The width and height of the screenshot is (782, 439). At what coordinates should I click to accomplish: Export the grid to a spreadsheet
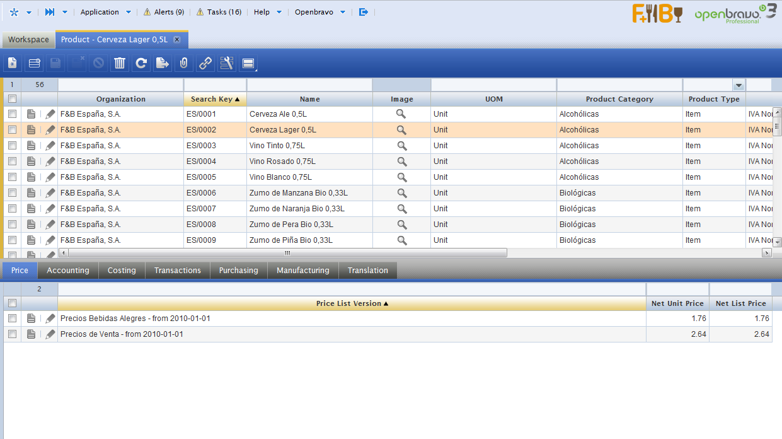click(x=163, y=63)
